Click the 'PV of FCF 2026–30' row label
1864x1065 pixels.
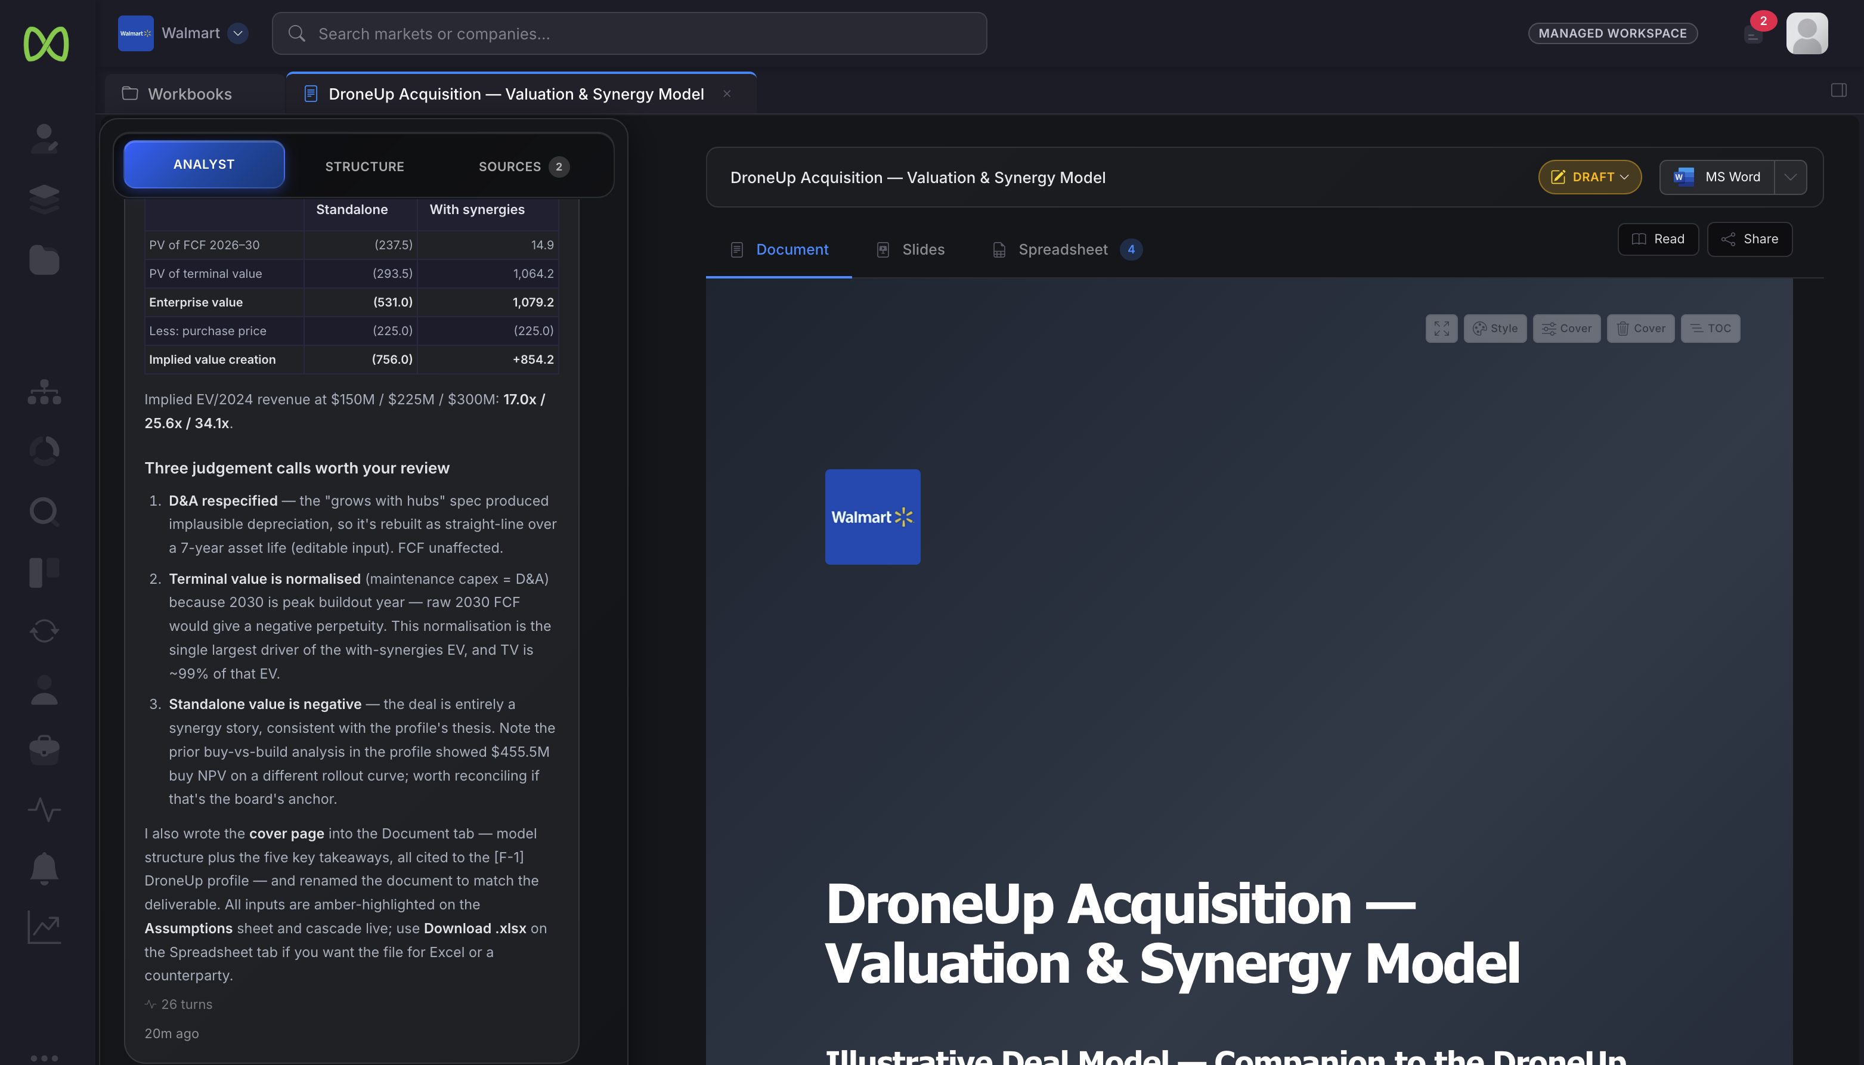(204, 245)
